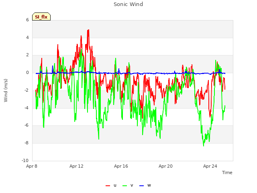Click the red u line's highest peak near 5
Screen dimensions: 257x193
coord(88,30)
